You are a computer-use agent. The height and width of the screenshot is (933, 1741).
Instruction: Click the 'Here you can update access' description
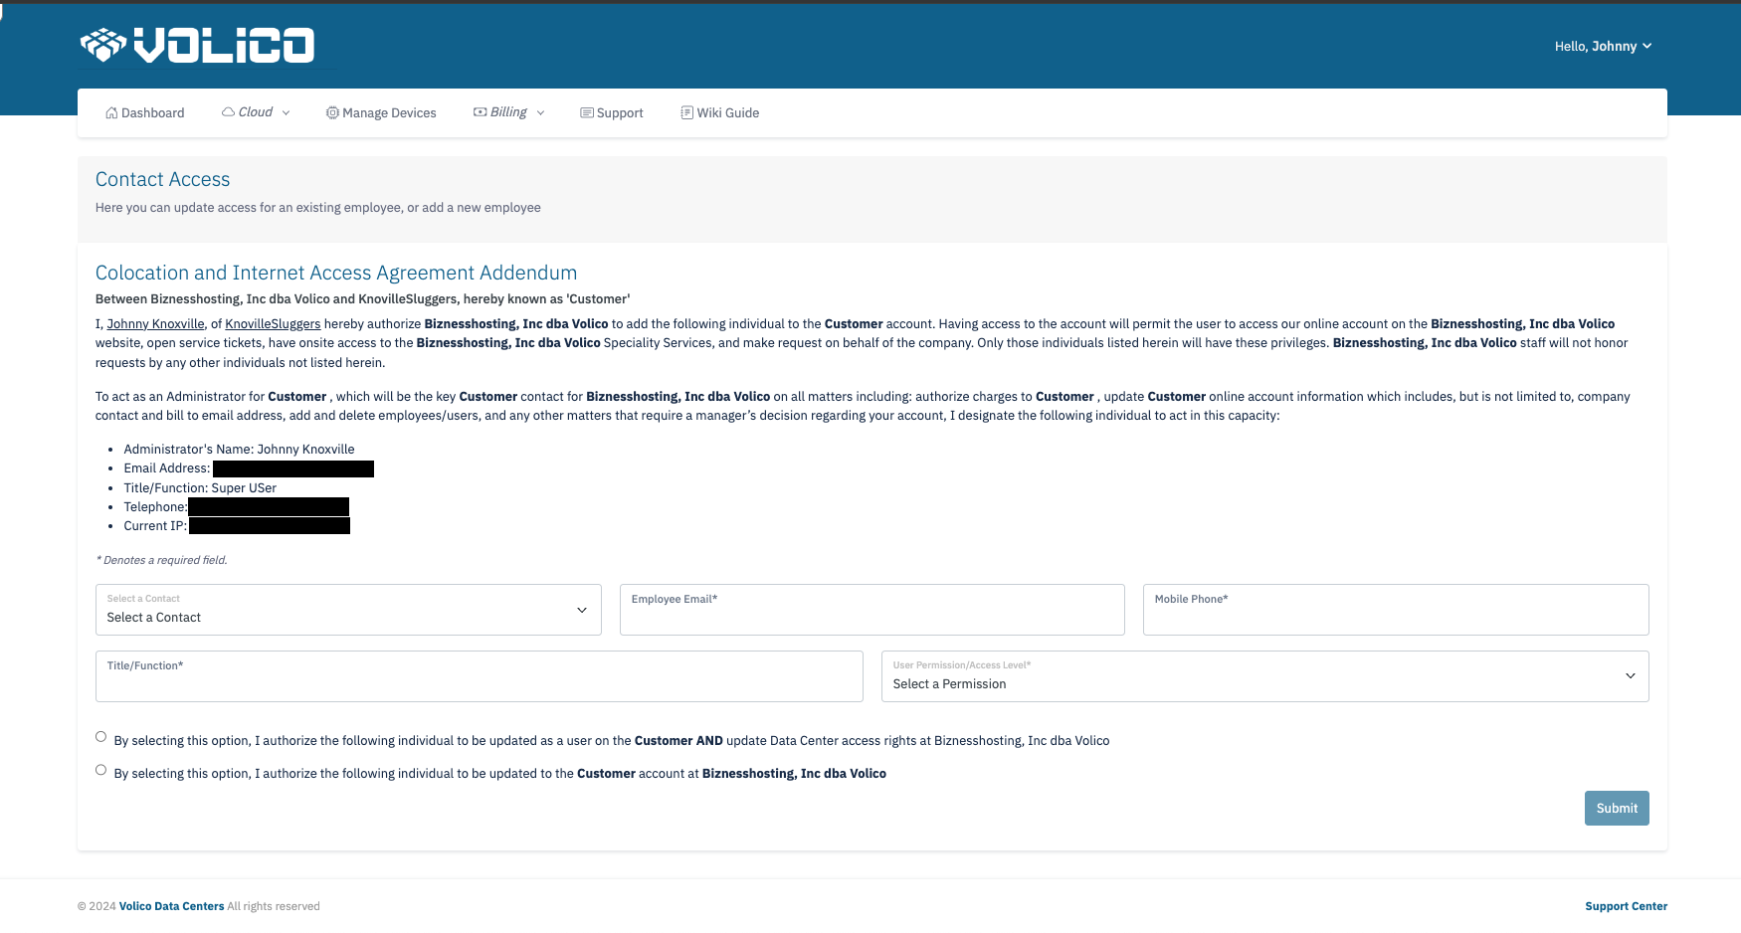(318, 208)
